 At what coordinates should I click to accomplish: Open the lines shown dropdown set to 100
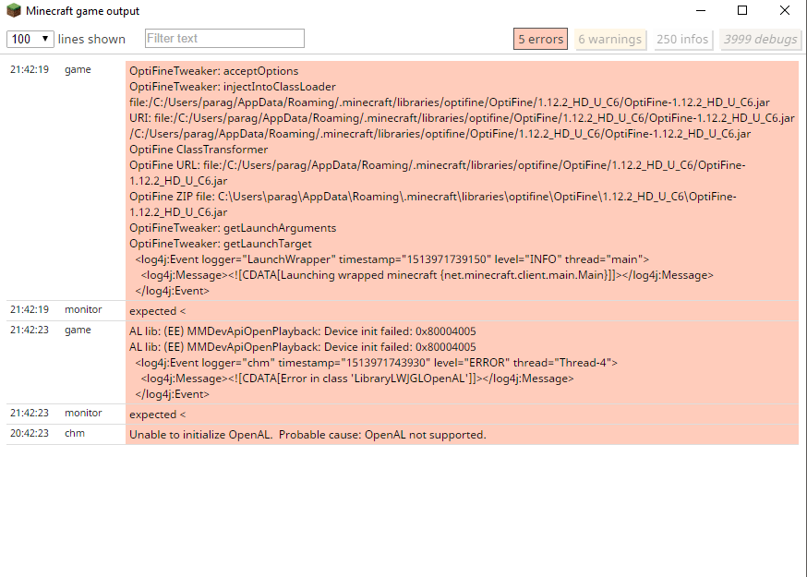(30, 39)
